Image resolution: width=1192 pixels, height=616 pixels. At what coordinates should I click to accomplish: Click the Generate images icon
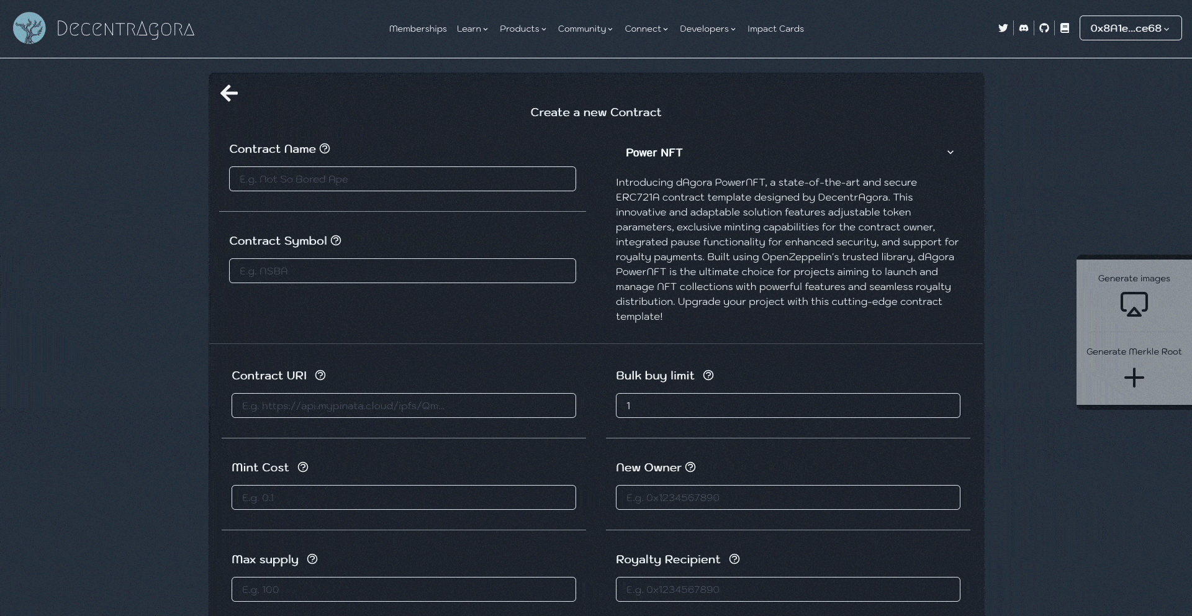coord(1134,304)
